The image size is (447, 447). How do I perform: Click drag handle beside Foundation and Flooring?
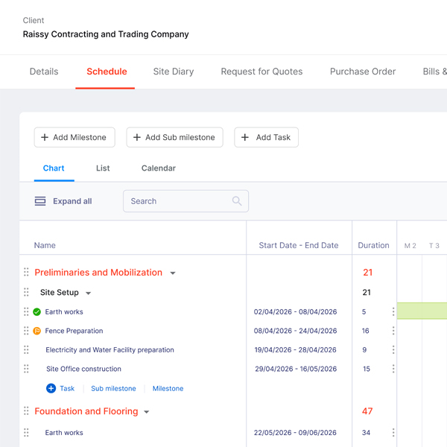coord(26,411)
